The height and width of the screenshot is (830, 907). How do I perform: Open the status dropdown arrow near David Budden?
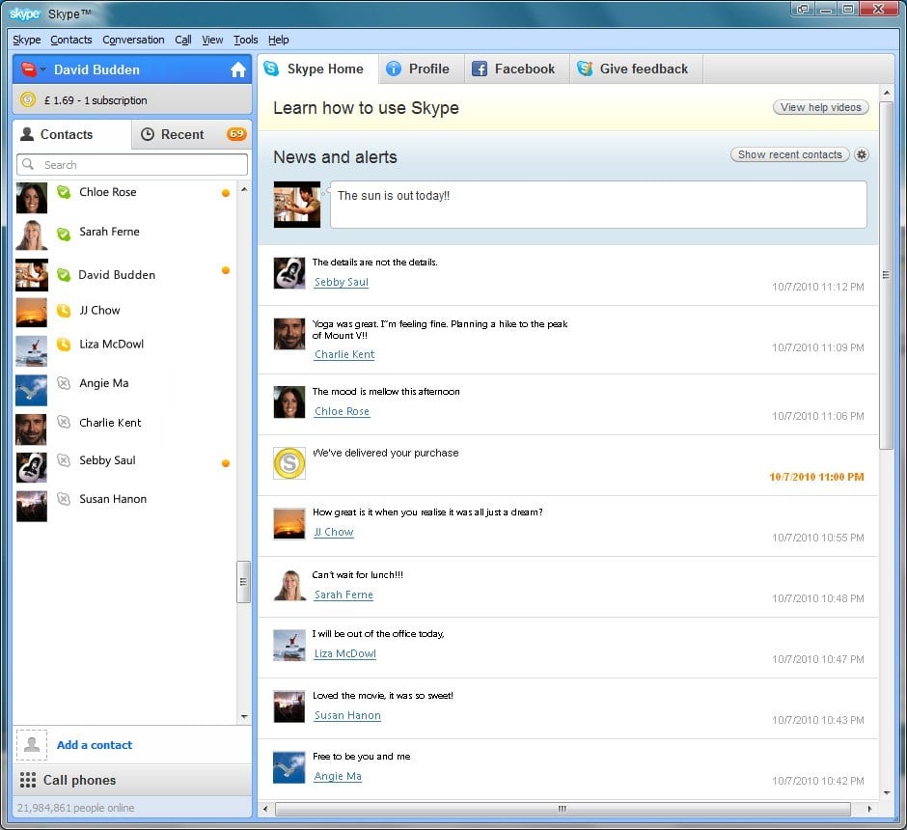click(41, 69)
